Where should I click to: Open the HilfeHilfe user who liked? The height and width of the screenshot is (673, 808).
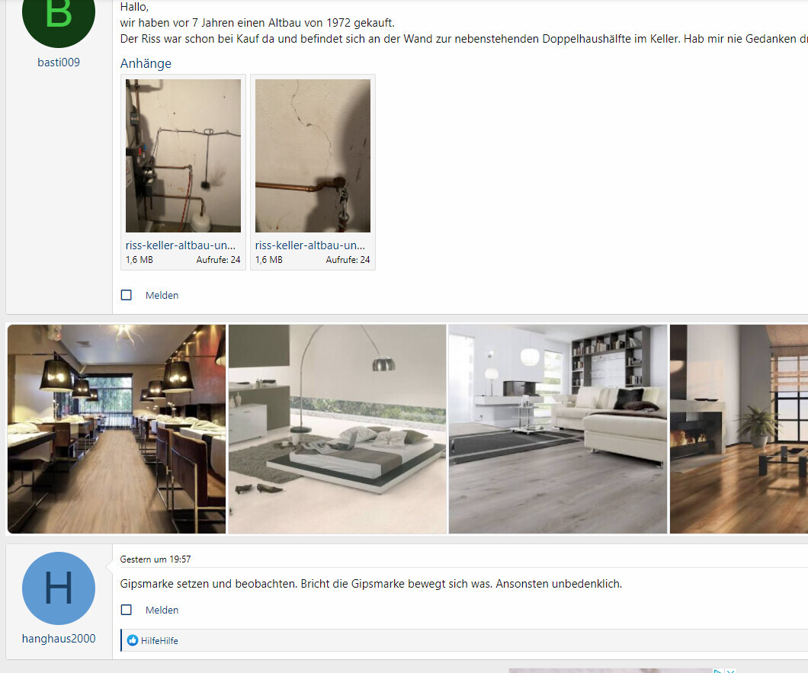(x=159, y=640)
